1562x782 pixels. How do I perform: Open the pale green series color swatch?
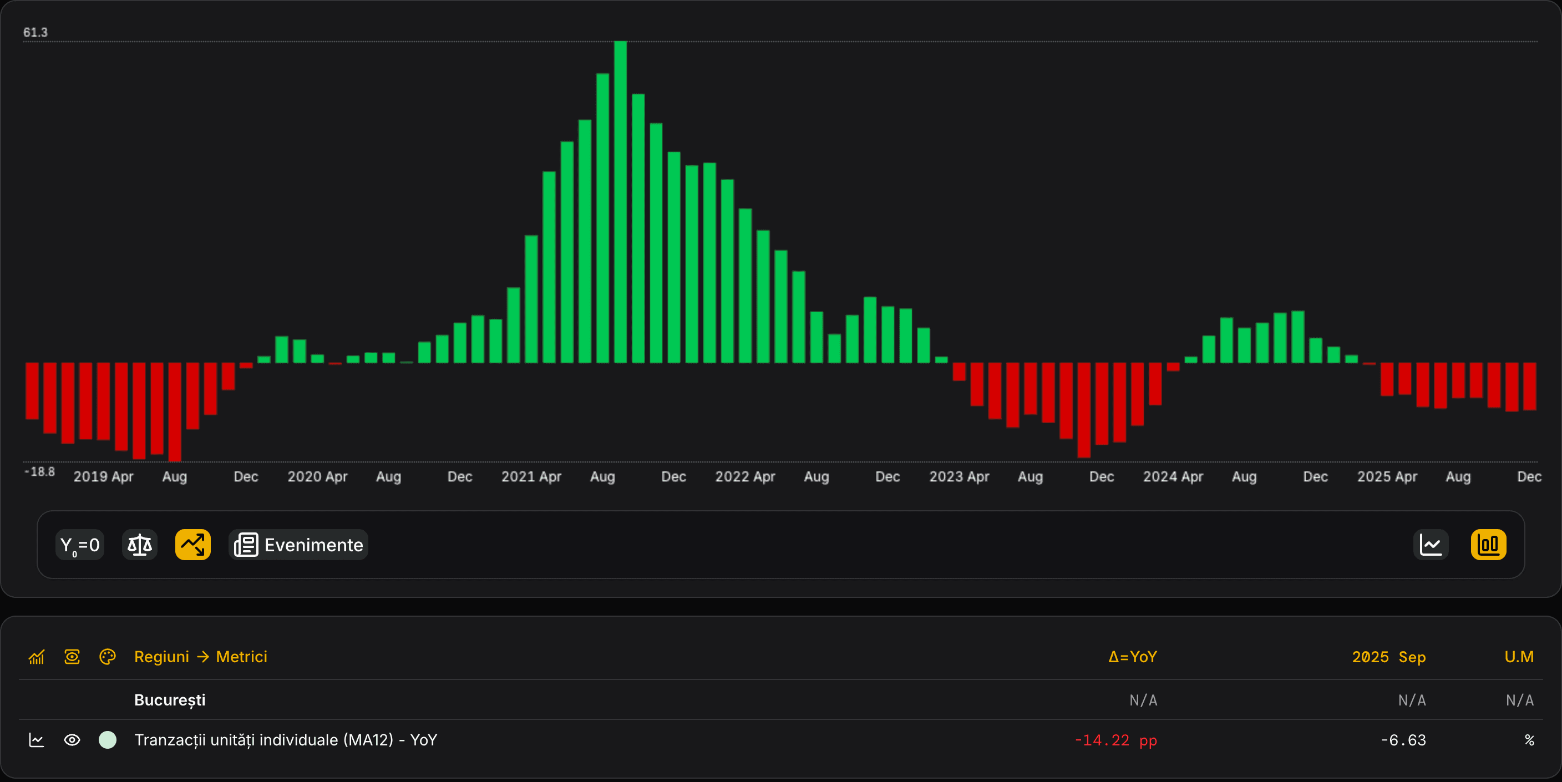107,739
